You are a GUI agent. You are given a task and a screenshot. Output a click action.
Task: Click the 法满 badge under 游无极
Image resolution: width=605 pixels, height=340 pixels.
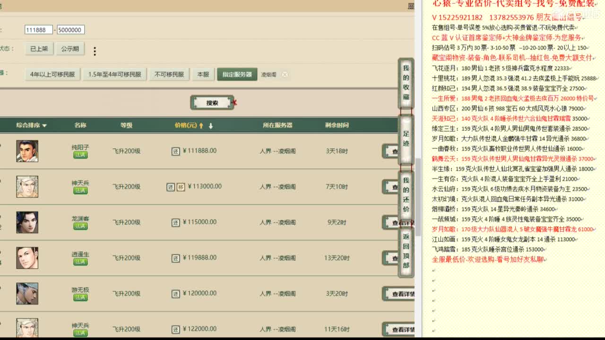tap(80, 298)
